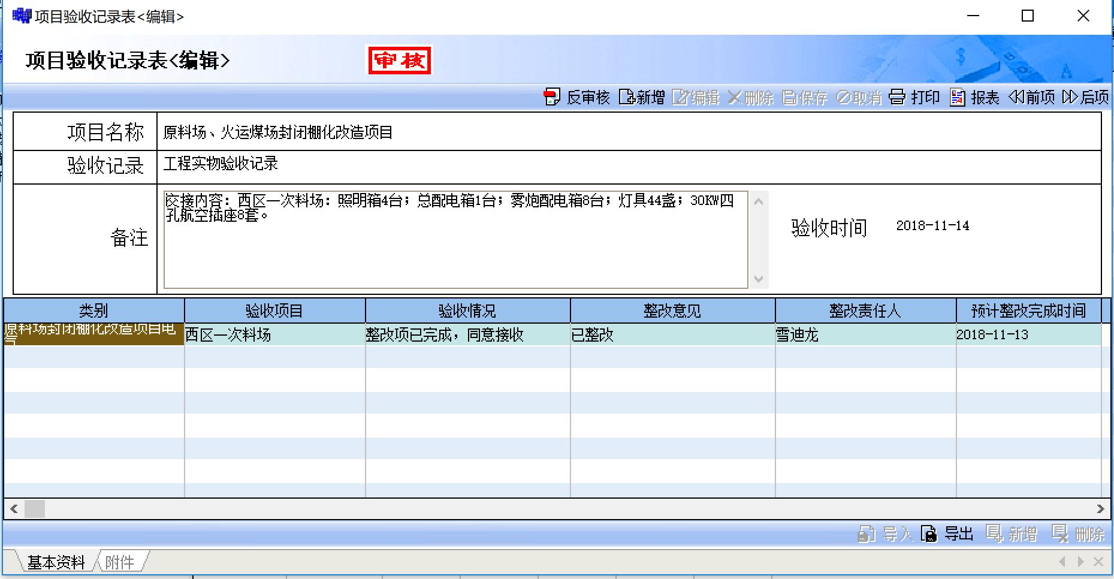This screenshot has width=1114, height=579.
Task: Click the red 审核 stamp
Action: (x=400, y=61)
